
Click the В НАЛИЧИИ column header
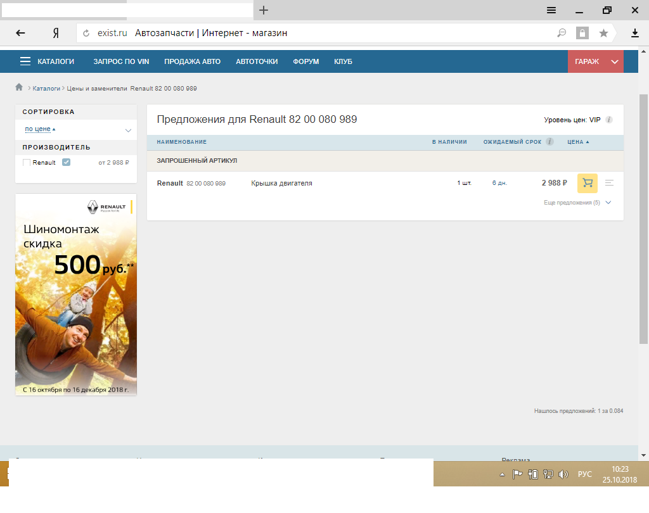449,142
